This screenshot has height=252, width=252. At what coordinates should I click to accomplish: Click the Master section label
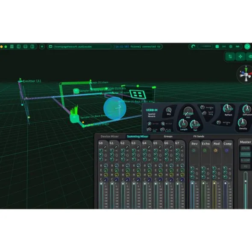coord(246,142)
